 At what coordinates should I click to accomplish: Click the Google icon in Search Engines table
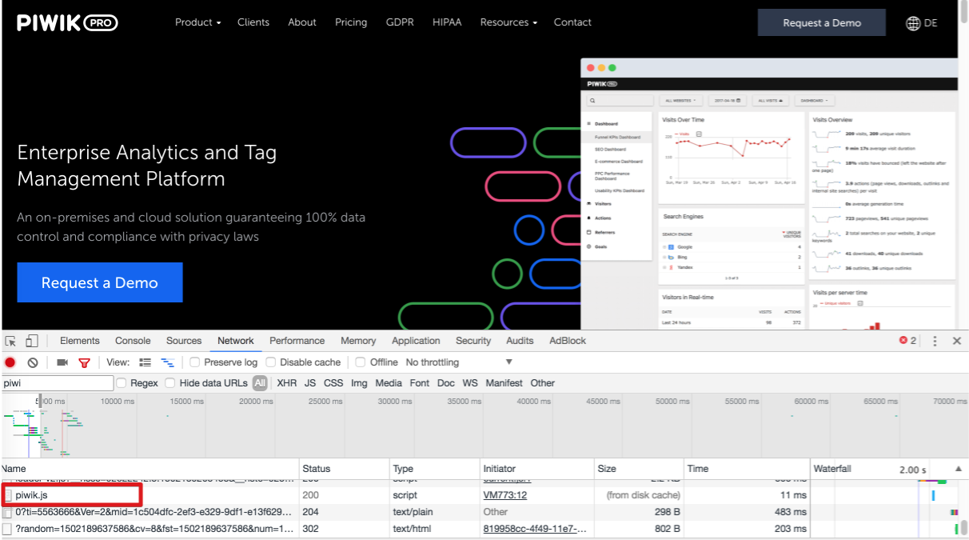pyautogui.click(x=671, y=247)
